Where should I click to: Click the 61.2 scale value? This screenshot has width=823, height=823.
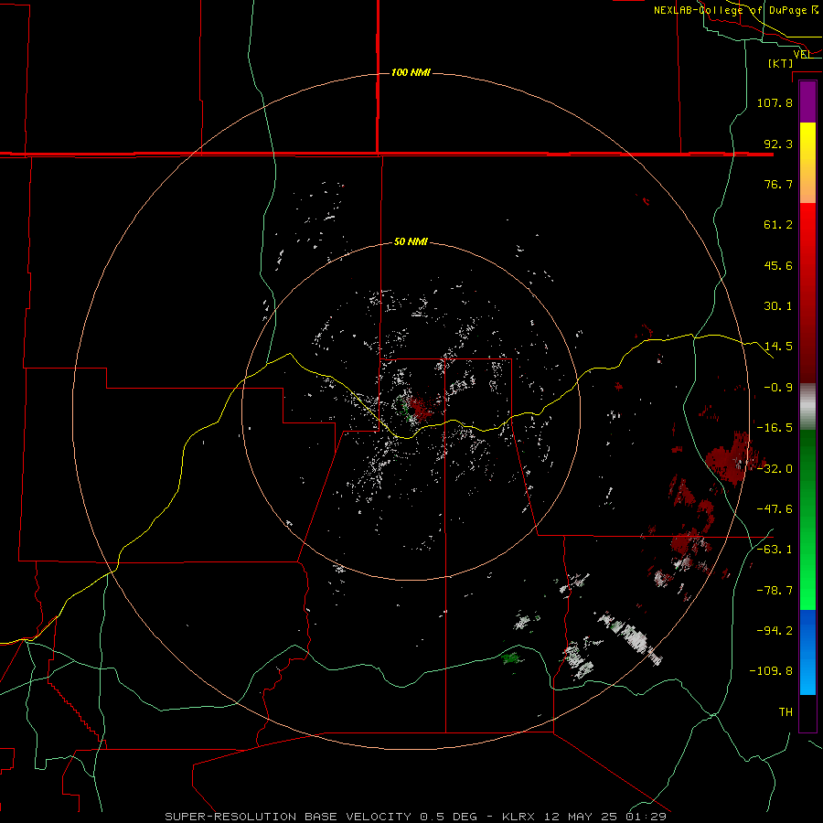[778, 225]
